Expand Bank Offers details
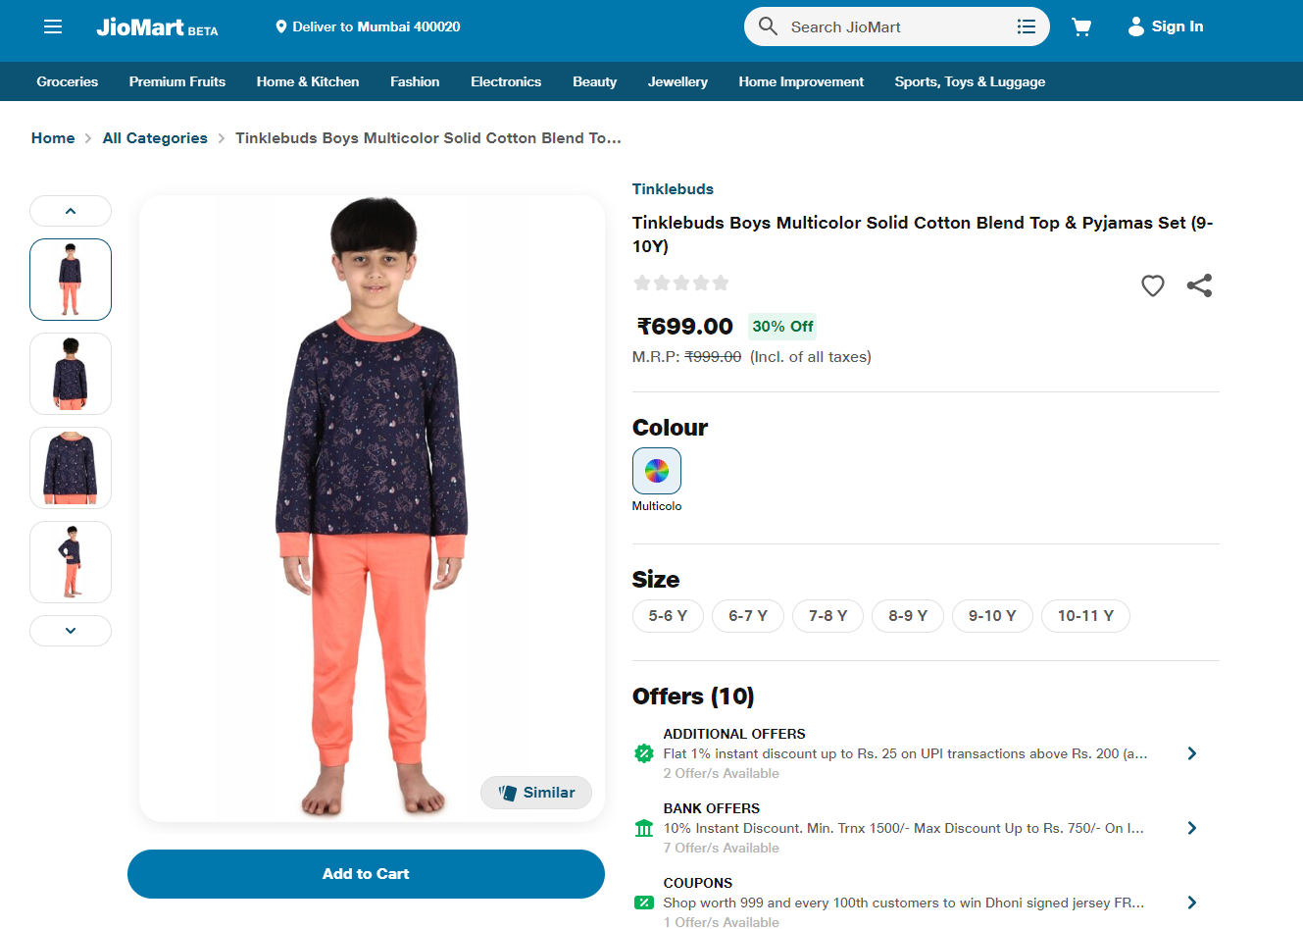This screenshot has height=929, width=1303. click(1191, 828)
